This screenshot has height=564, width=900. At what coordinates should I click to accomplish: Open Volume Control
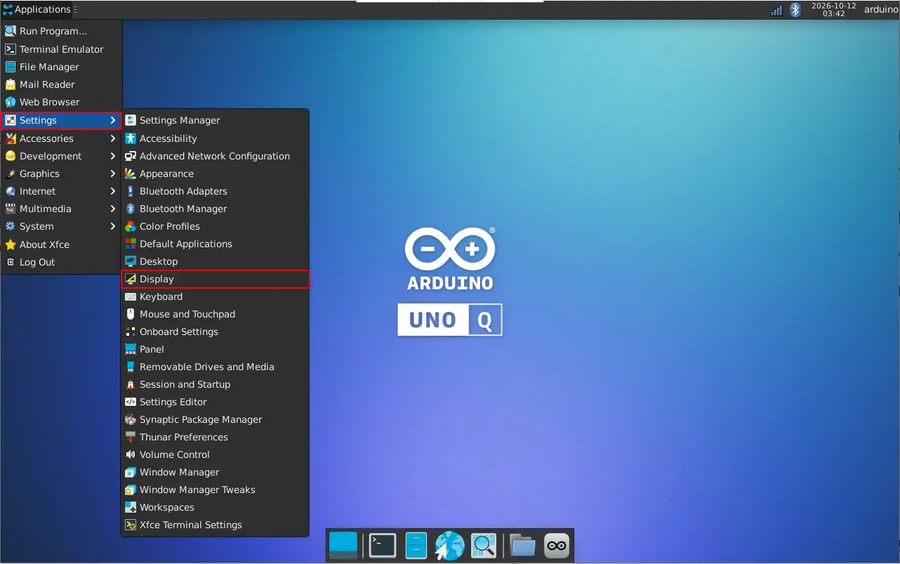[x=215, y=454]
